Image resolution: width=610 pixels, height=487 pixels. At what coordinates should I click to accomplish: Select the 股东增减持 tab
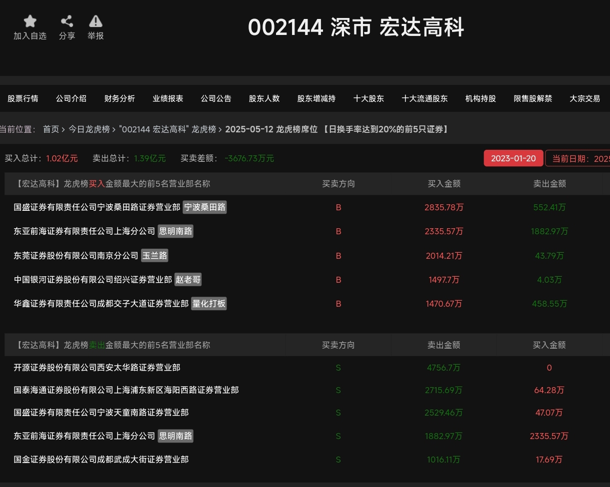(x=316, y=98)
